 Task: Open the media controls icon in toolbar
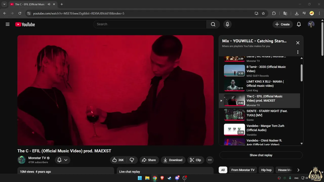click(304, 13)
